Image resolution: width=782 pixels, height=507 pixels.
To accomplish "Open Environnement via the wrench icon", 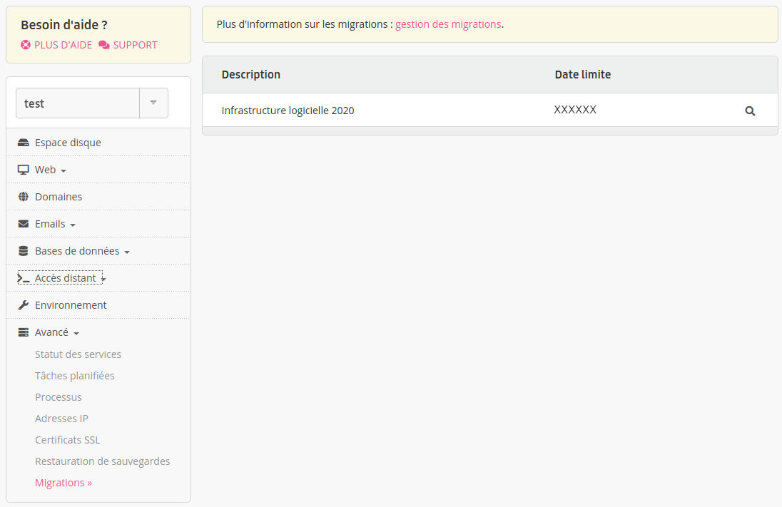I will coord(23,304).
